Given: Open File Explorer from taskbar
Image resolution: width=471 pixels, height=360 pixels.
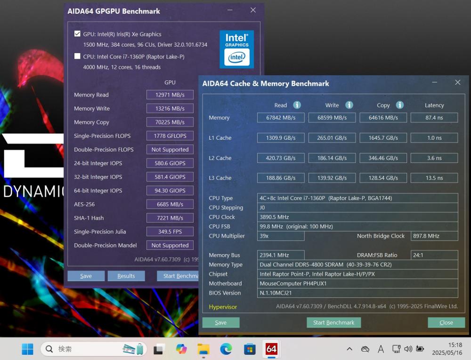Looking at the screenshot, I should pos(203,349).
